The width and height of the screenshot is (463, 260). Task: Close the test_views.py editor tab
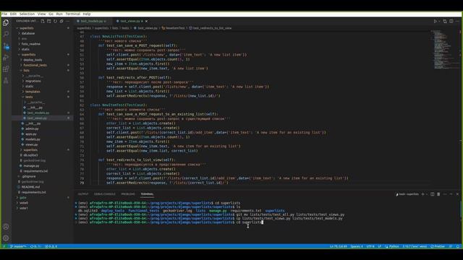146,21
